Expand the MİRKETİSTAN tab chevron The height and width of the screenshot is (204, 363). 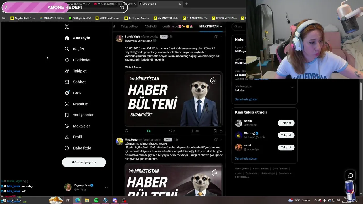coord(221,27)
